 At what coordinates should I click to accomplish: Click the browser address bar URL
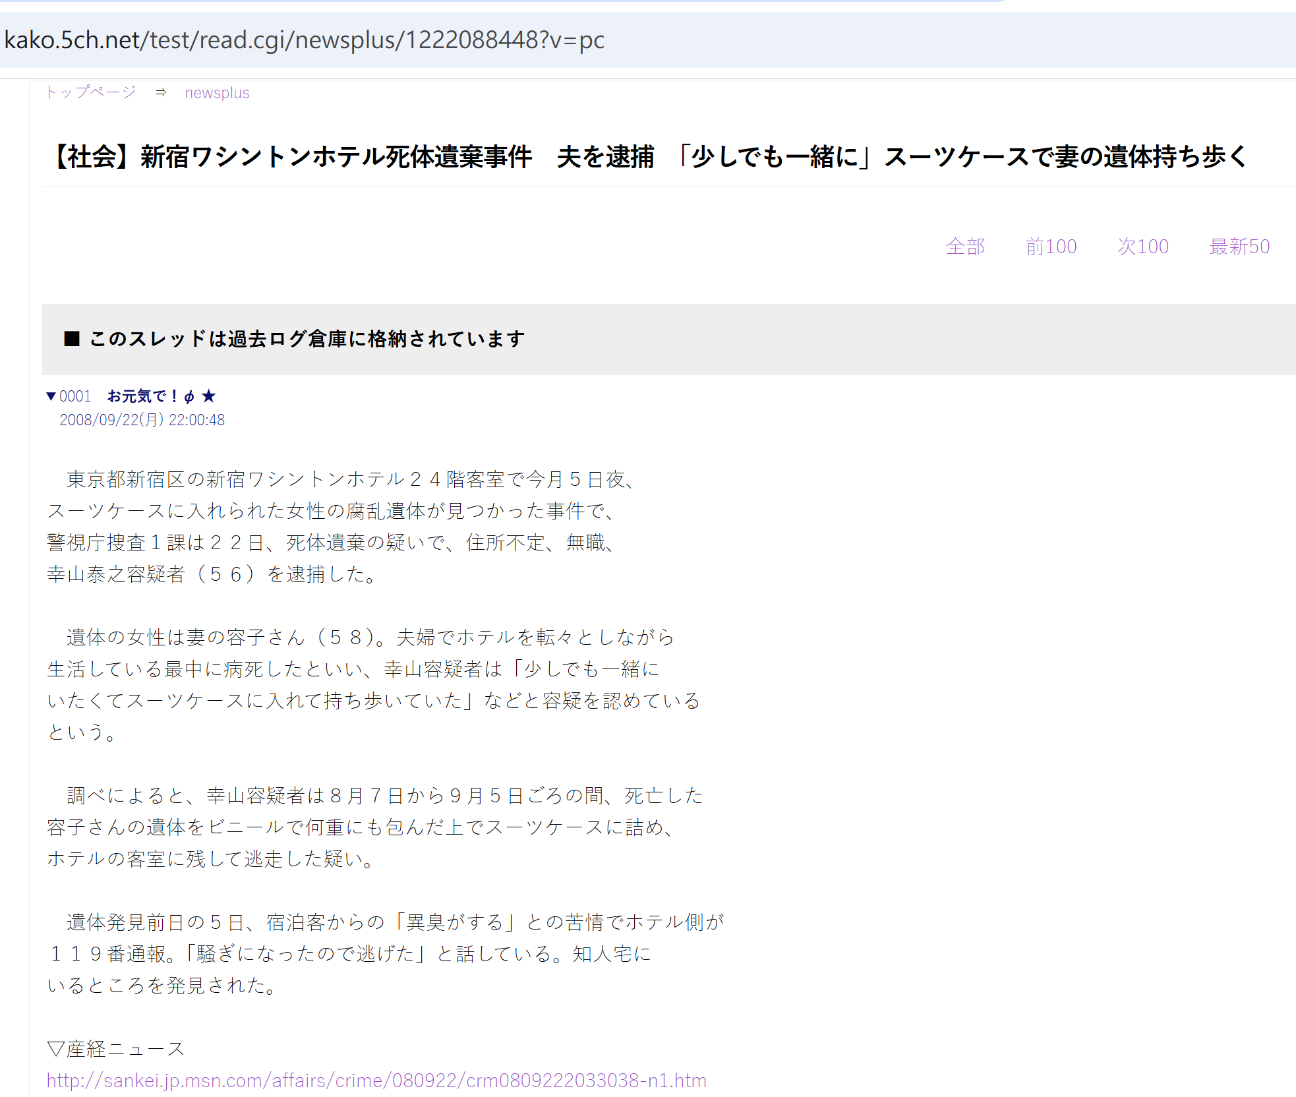[304, 40]
